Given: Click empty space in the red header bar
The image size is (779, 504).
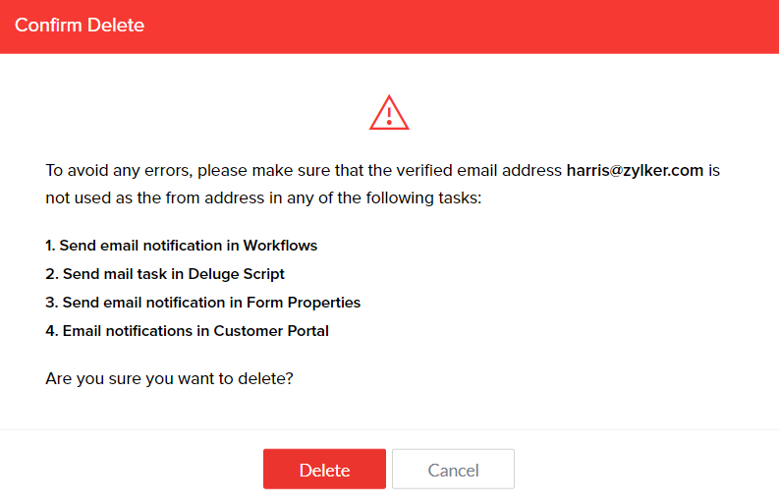Looking at the screenshot, I should [491, 26].
